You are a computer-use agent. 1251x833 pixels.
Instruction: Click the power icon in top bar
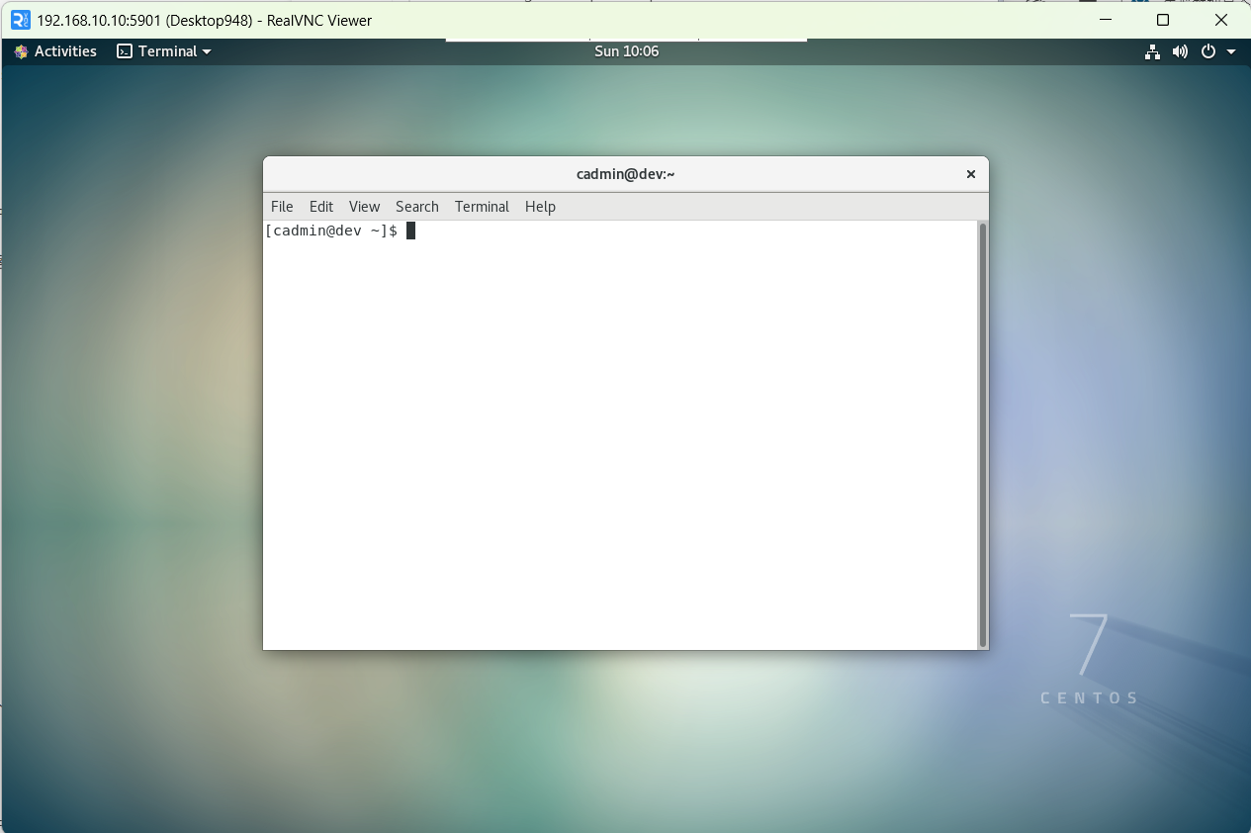[1207, 51]
